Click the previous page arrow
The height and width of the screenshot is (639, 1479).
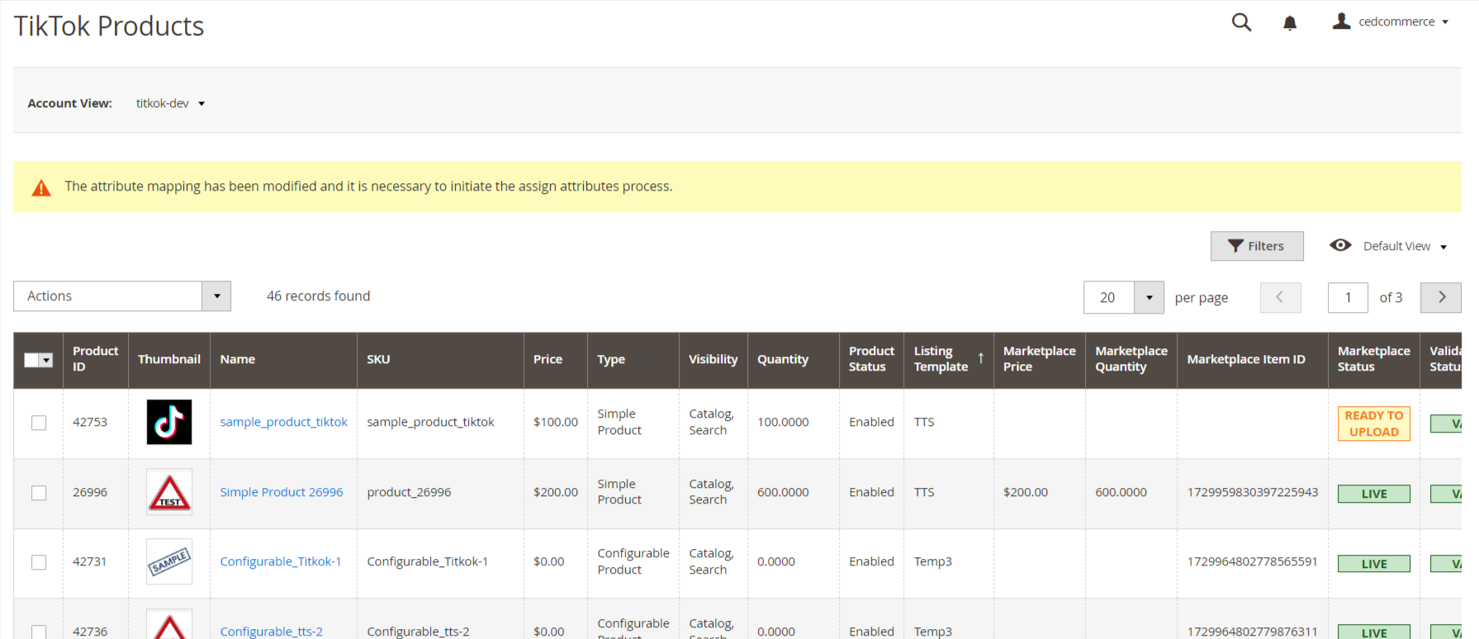[1280, 297]
